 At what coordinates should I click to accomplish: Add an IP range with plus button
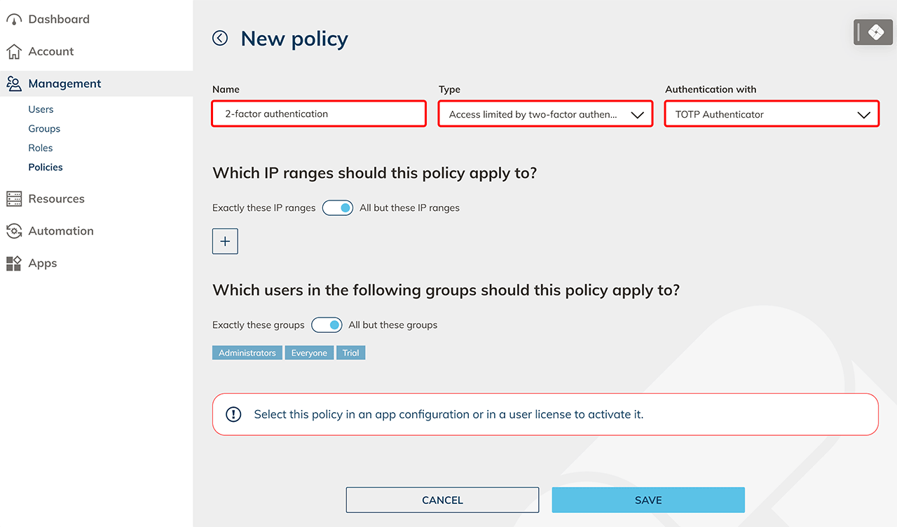(x=225, y=241)
